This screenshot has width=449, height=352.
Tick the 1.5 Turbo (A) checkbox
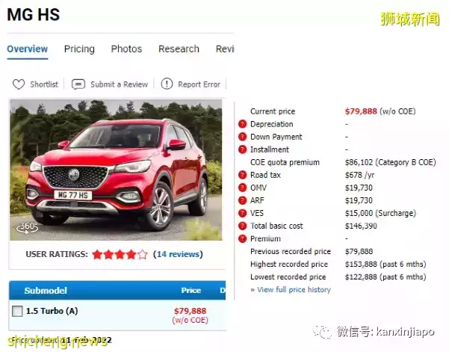(x=17, y=311)
